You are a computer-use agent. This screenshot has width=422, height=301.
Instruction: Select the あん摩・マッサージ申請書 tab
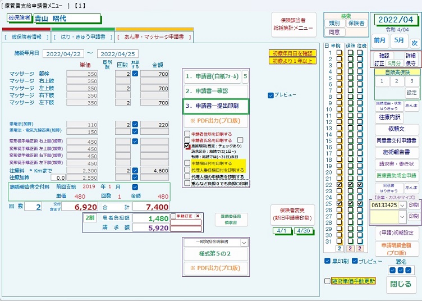[x=154, y=37]
